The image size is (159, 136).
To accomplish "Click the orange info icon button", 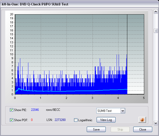I will tap(142, 120).
